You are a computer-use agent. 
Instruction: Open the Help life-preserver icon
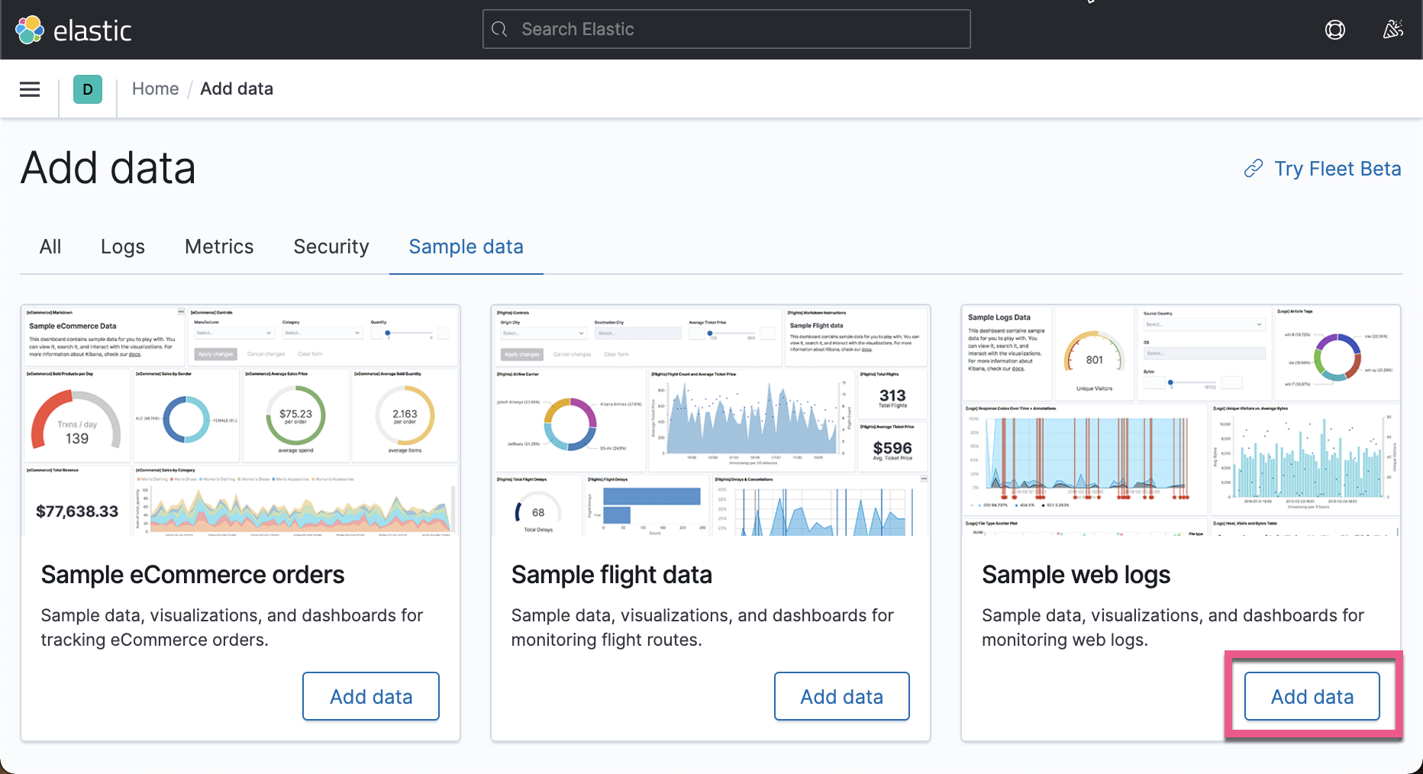[1335, 29]
